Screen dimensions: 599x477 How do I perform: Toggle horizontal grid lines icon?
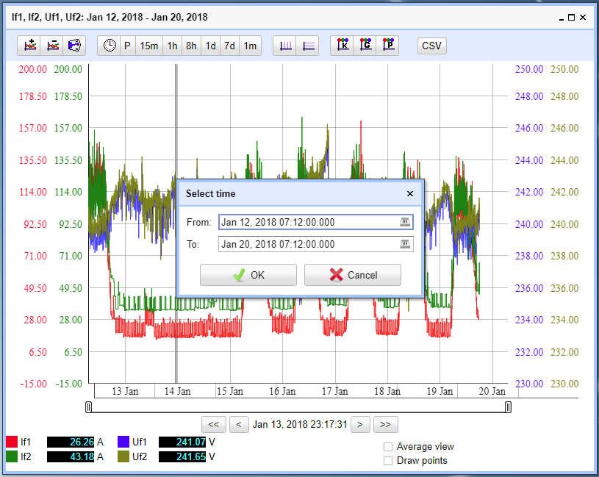tap(308, 46)
